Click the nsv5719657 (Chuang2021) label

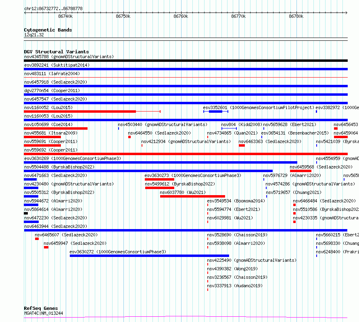click(x=294, y=192)
